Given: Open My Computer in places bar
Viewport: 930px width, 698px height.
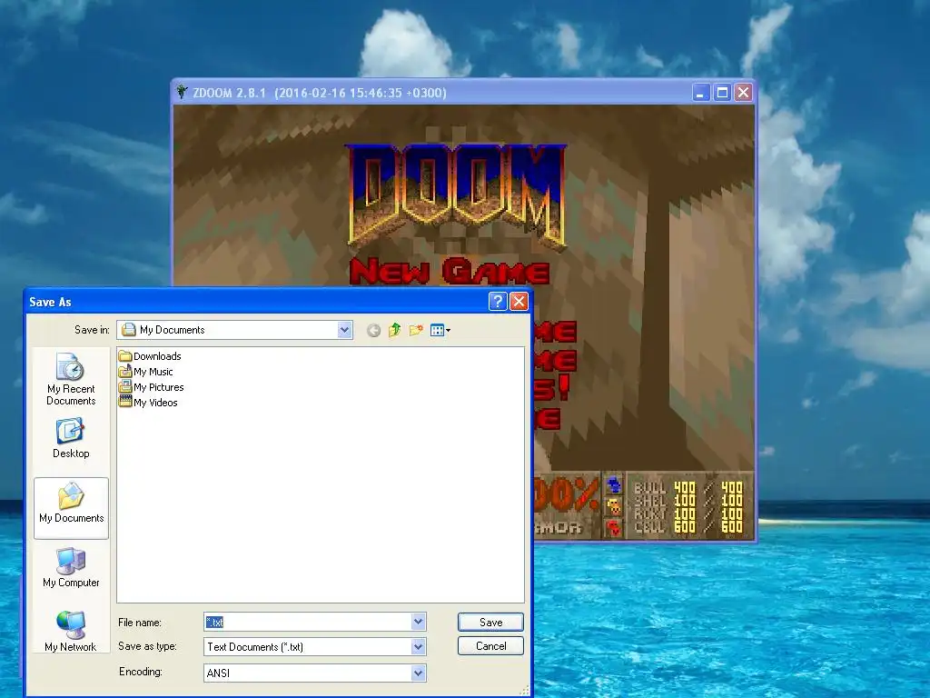Looking at the screenshot, I should [x=71, y=568].
